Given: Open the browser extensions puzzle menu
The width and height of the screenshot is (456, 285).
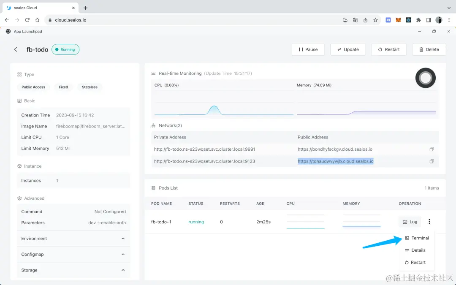Looking at the screenshot, I should click(x=418, y=20).
